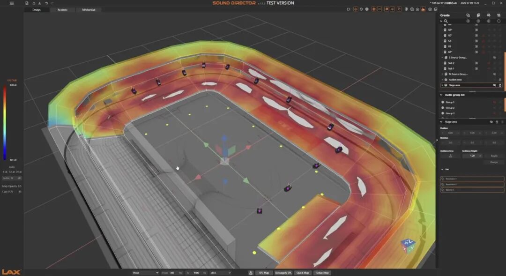The height and width of the screenshot is (276, 506).
Task: Collapse the Audio group list section
Action: (x=441, y=95)
